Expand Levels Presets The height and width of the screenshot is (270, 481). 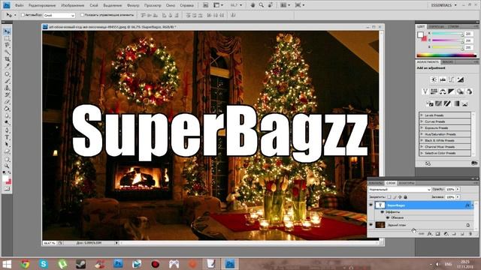422,115
